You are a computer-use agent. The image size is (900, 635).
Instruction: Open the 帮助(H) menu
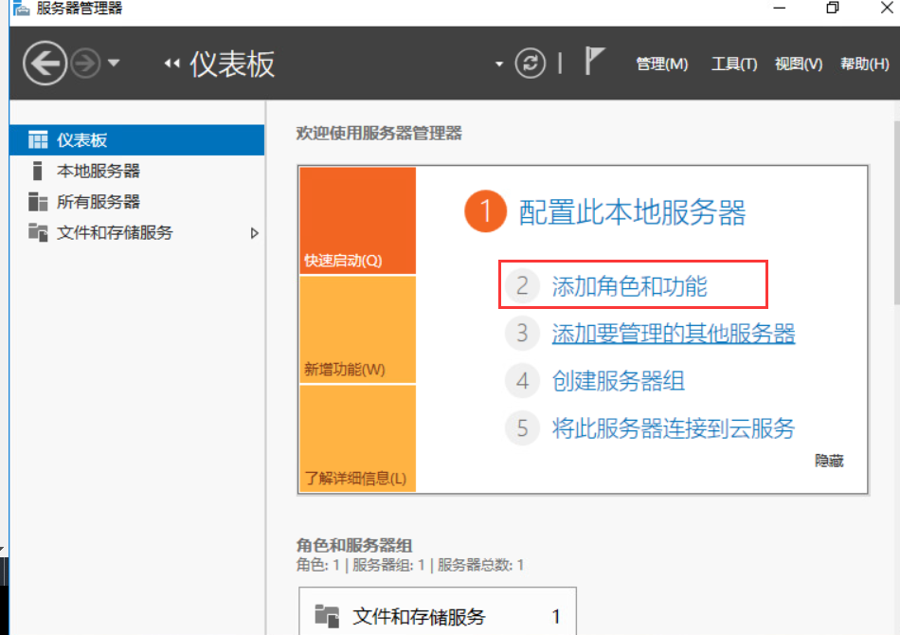click(x=864, y=63)
